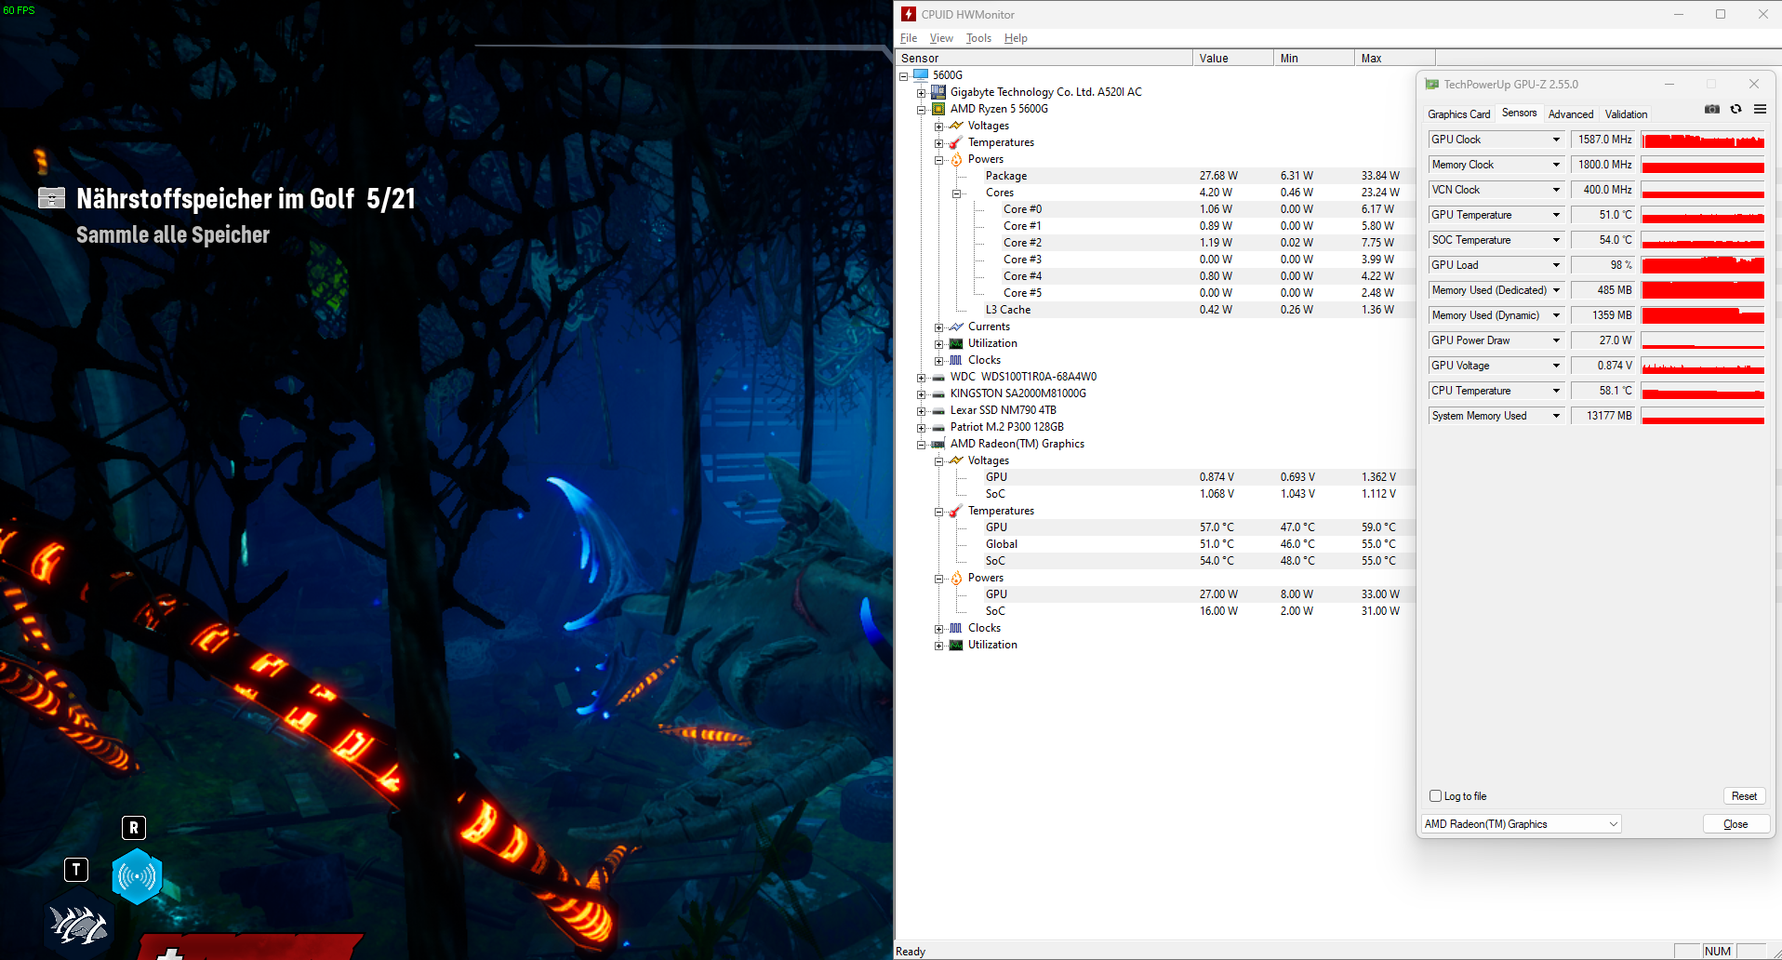
Task: Open the GPU Power Draw sensor dropdown
Action: 1556,340
